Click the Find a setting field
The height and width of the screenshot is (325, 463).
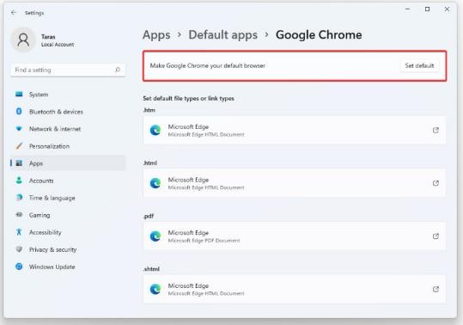[68, 70]
